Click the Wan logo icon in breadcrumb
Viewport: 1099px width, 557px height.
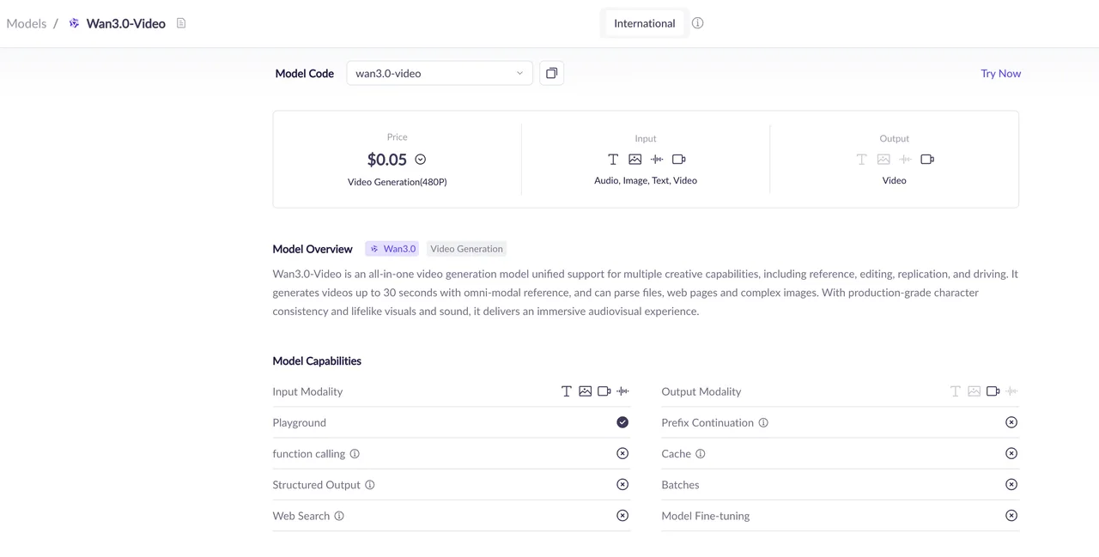[x=75, y=23]
